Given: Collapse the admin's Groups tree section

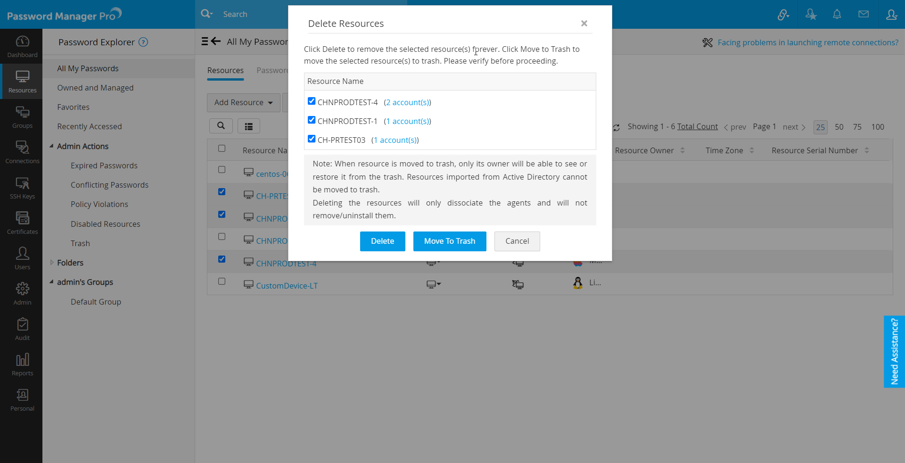Looking at the screenshot, I should (x=51, y=282).
